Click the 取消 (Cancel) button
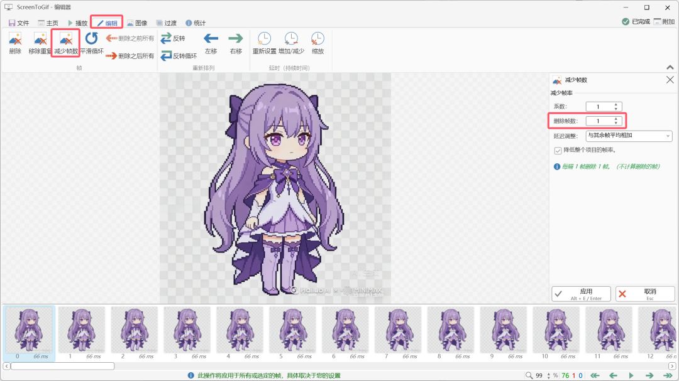 click(x=645, y=294)
